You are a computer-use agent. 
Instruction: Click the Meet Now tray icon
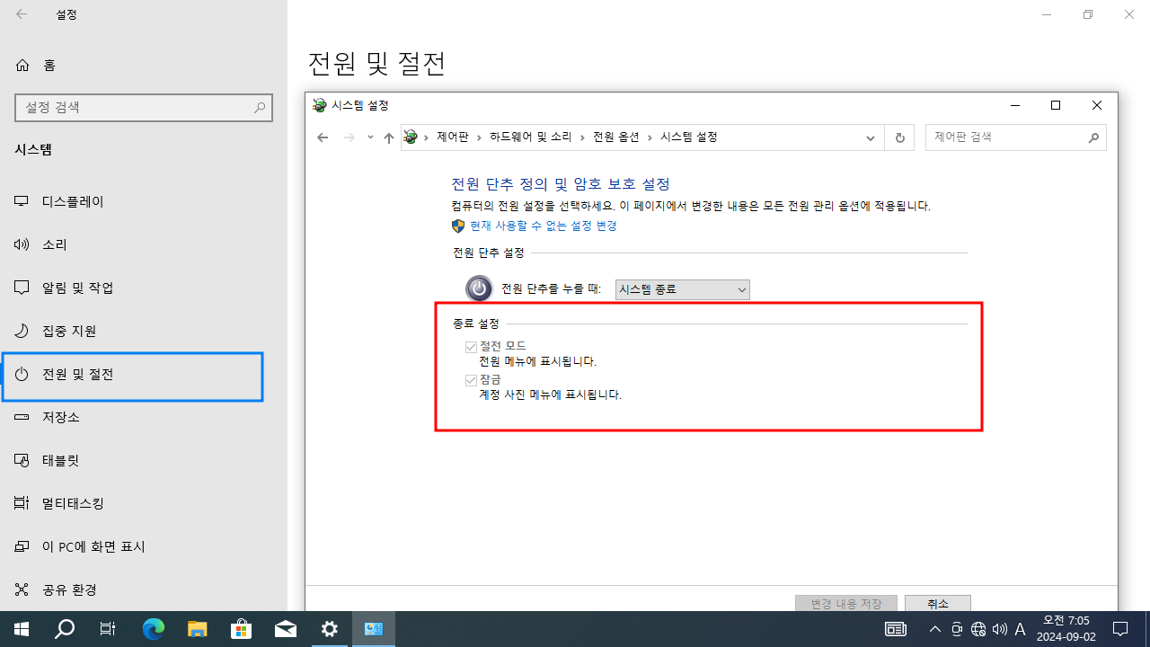957,629
